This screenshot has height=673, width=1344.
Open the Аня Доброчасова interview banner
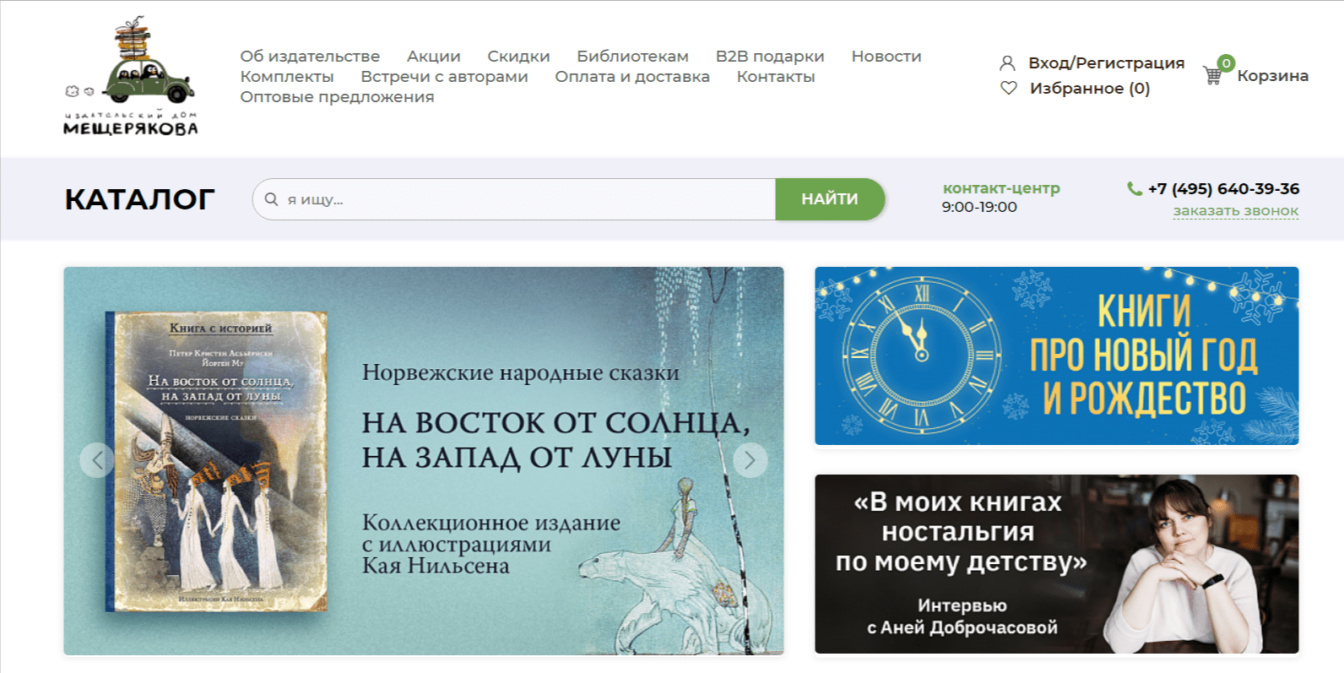[x=1057, y=564]
